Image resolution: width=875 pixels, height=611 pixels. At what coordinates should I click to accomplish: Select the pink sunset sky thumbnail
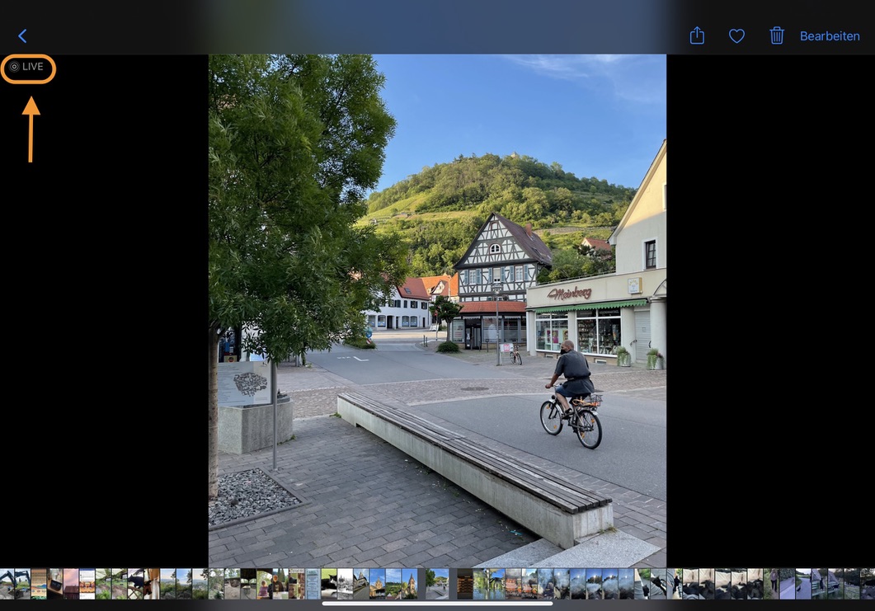[70, 583]
